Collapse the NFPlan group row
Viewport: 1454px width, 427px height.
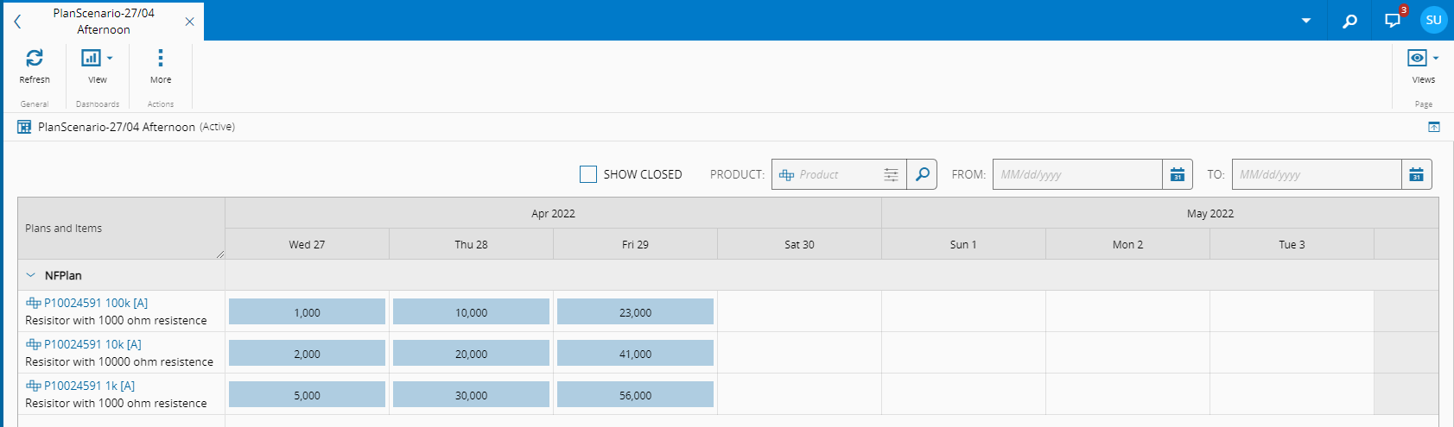coord(31,275)
